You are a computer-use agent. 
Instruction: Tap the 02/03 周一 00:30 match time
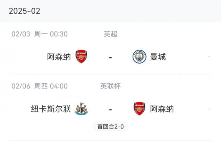(39, 34)
